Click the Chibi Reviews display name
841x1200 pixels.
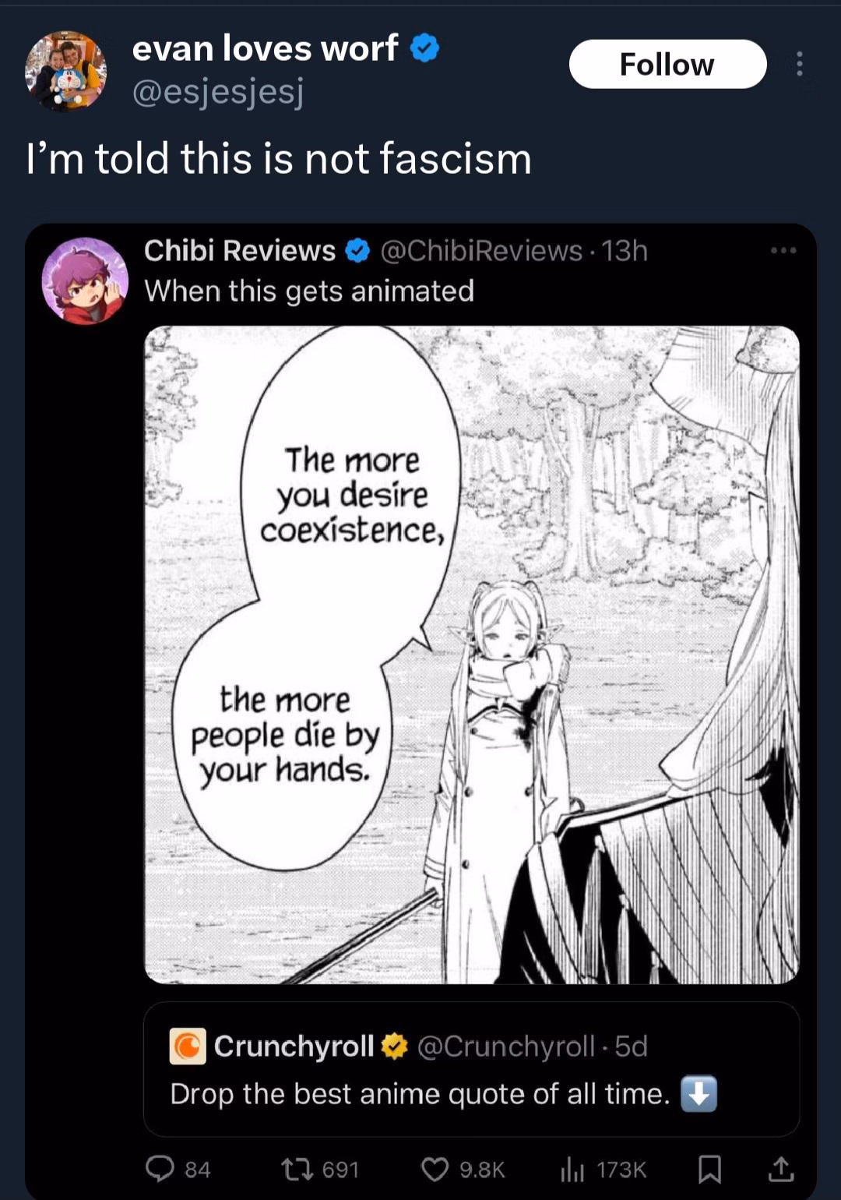pos(240,251)
